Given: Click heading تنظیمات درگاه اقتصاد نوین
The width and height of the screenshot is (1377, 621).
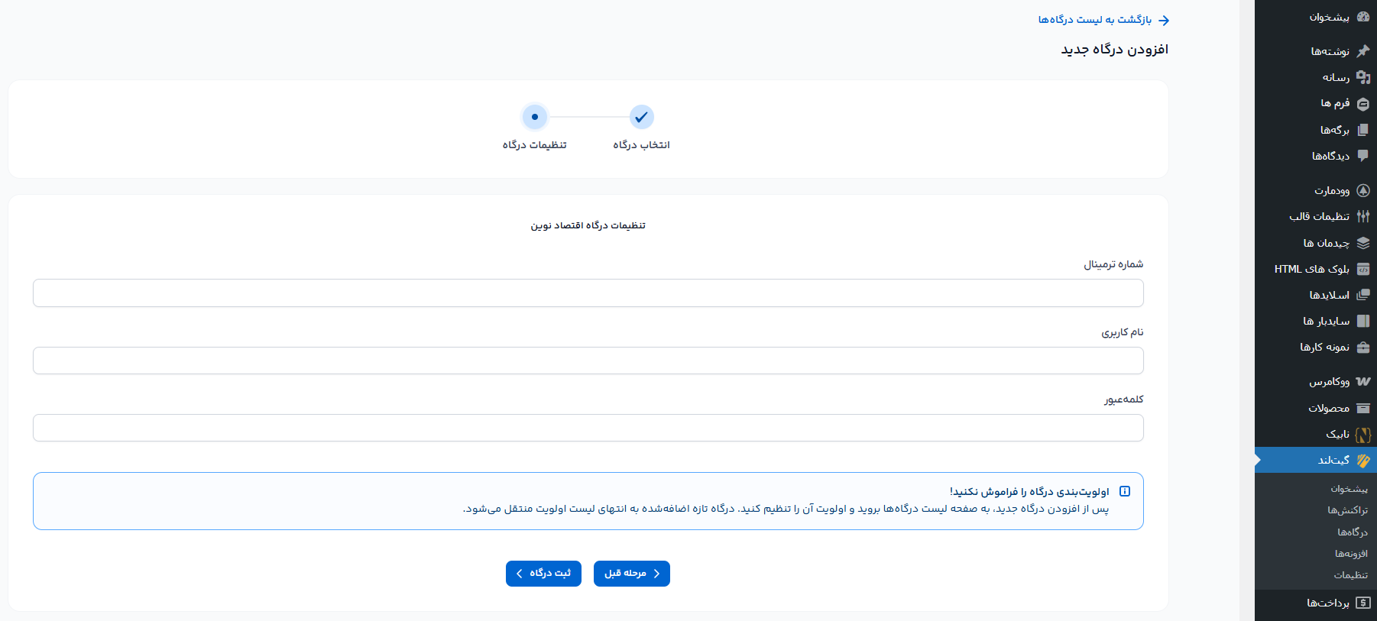Looking at the screenshot, I should 588,225.
